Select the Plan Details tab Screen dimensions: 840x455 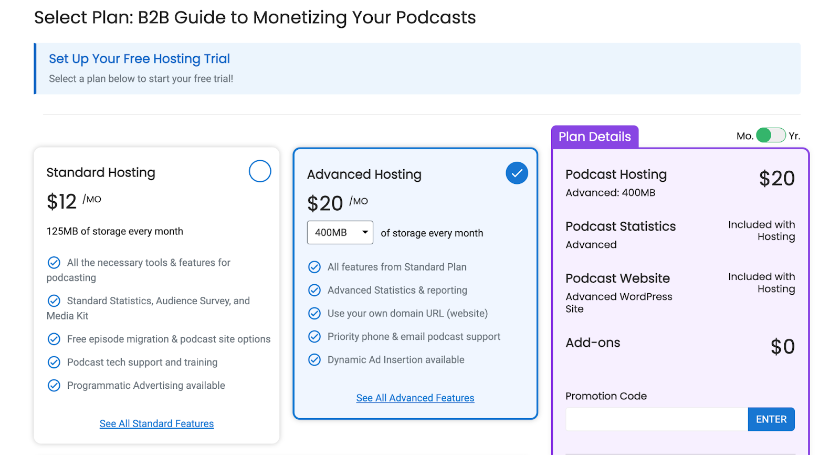coord(594,137)
